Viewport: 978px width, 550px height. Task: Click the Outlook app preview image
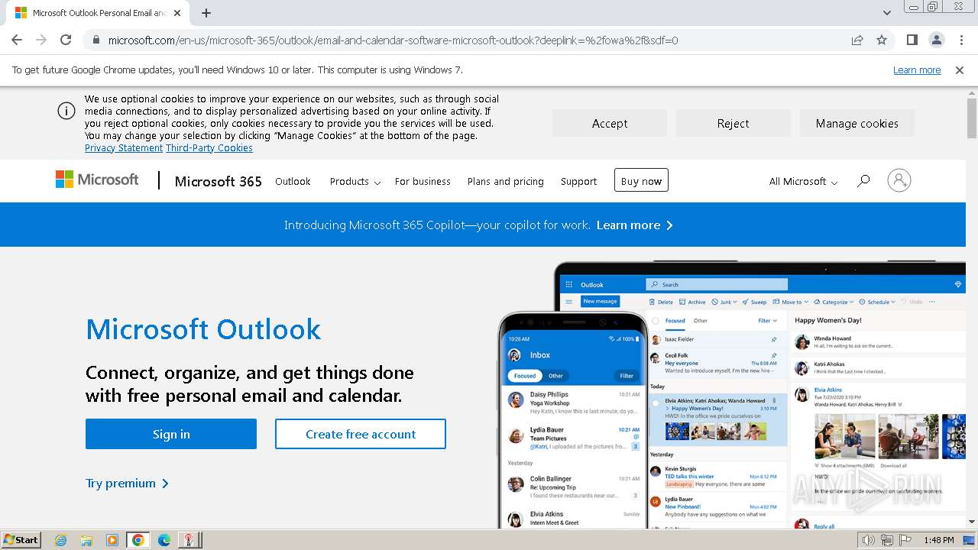731,395
